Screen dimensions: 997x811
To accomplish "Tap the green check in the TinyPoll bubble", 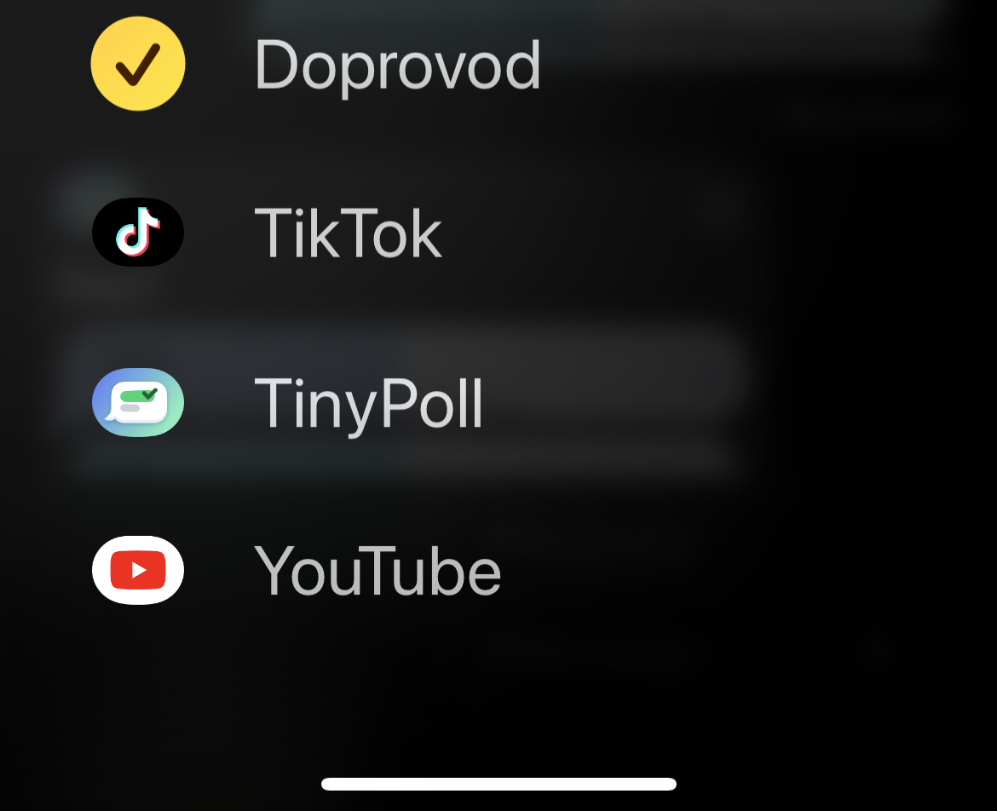I will [x=149, y=394].
